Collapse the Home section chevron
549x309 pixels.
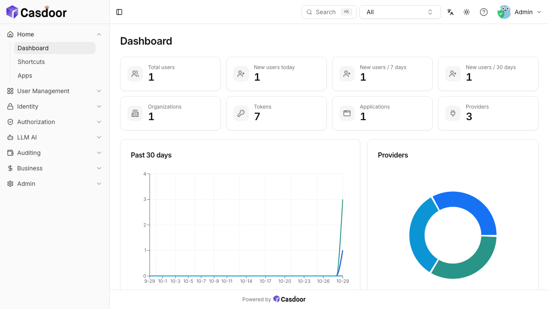pyautogui.click(x=99, y=34)
